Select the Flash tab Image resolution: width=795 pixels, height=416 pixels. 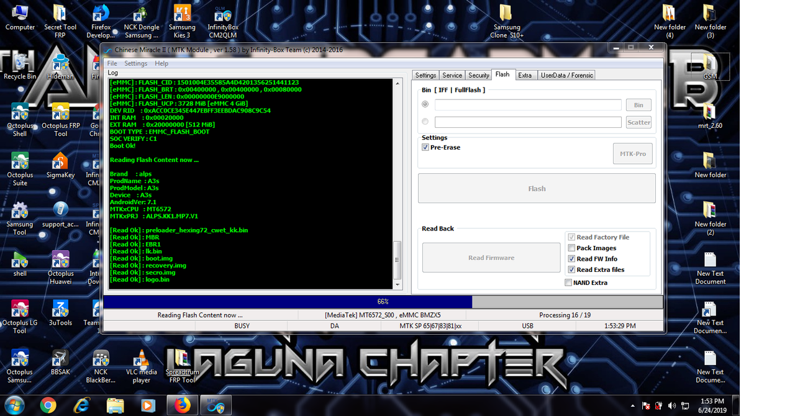tap(502, 75)
